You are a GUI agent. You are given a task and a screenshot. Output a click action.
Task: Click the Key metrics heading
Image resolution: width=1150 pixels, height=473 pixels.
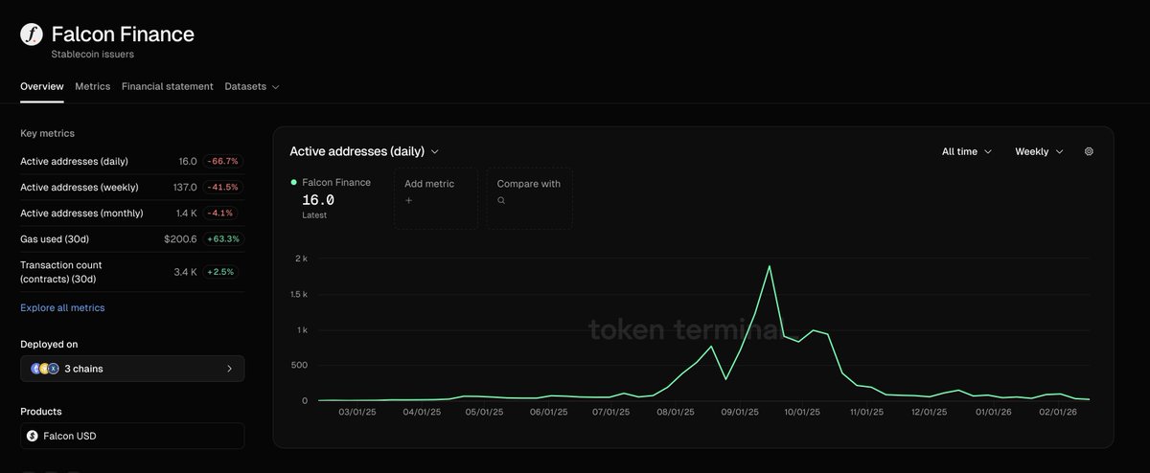(47, 133)
